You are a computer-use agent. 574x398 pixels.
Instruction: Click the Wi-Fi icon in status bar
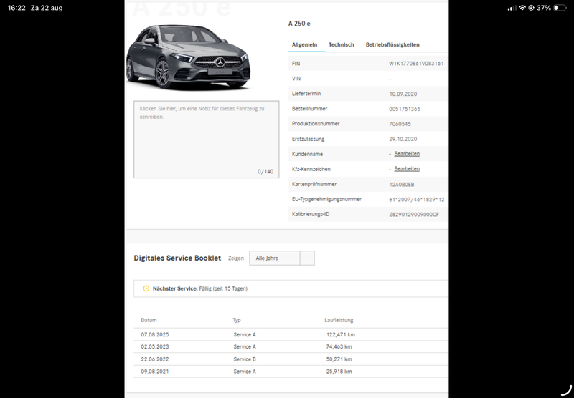[x=522, y=8]
